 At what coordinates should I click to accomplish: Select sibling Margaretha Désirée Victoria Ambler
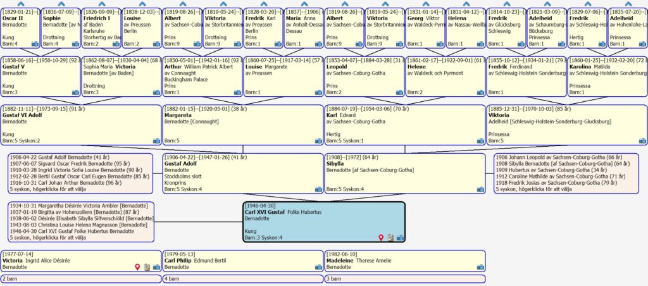coord(78,206)
